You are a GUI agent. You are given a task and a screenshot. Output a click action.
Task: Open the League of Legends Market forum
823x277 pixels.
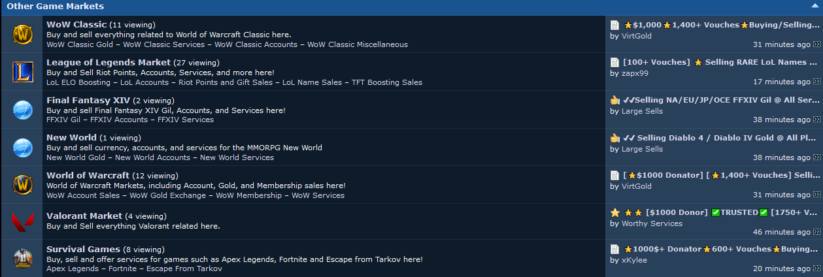[109, 62]
